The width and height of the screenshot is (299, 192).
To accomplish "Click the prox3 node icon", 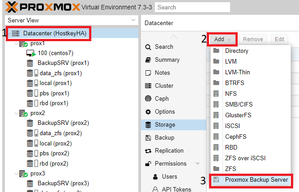I will [x=23, y=174].
